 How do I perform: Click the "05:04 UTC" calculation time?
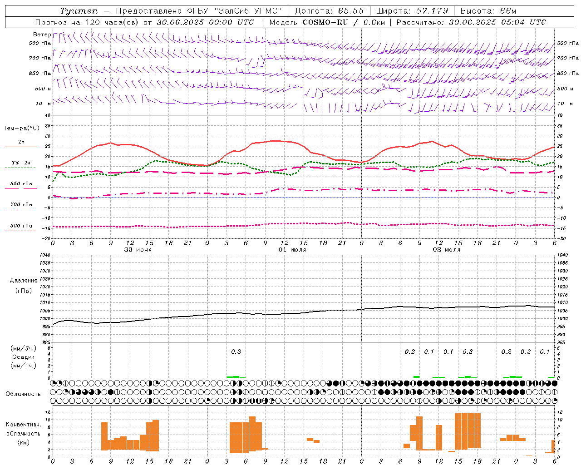click(x=523, y=22)
